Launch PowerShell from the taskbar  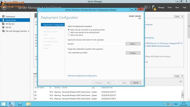pyautogui.click(x=20, y=104)
